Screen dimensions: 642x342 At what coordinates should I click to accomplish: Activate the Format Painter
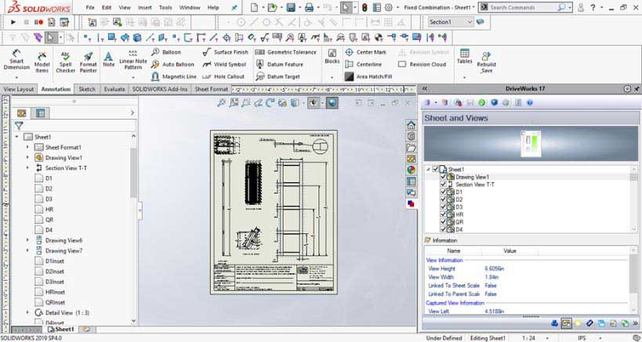(88, 61)
